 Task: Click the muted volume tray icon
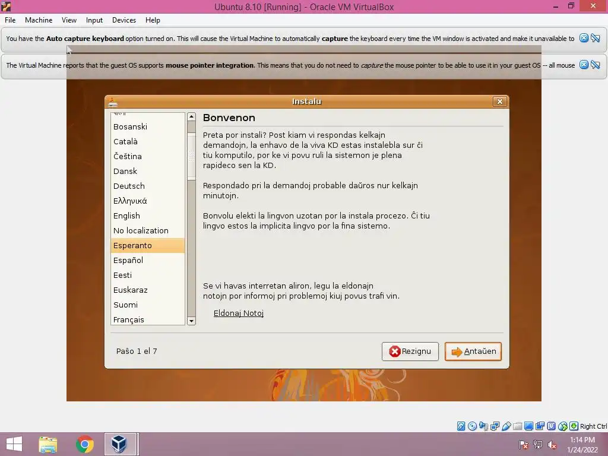click(552, 445)
